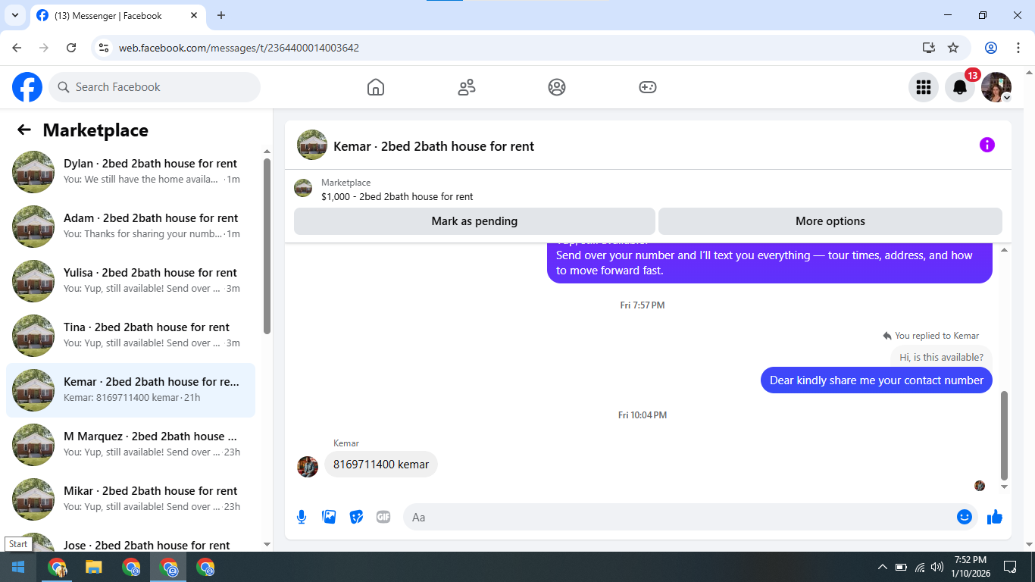
Task: Click More options button
Action: 830,221
